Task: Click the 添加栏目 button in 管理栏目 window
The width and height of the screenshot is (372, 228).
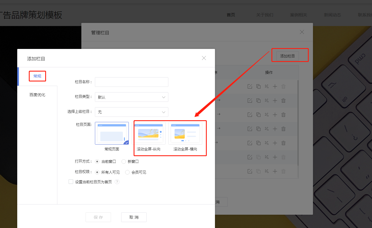Action: (288, 56)
